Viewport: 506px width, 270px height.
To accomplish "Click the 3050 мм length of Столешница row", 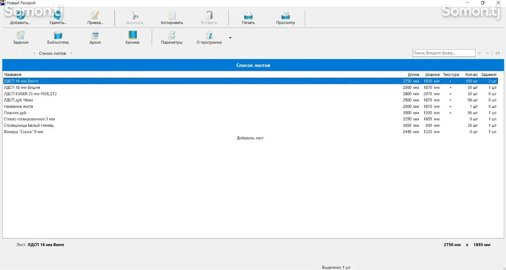I will pos(411,125).
